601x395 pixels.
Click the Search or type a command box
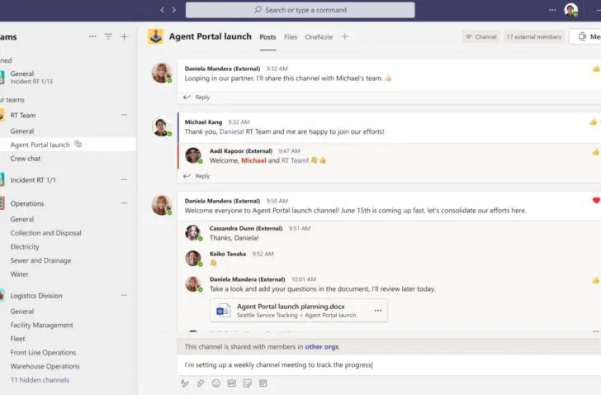coord(300,10)
